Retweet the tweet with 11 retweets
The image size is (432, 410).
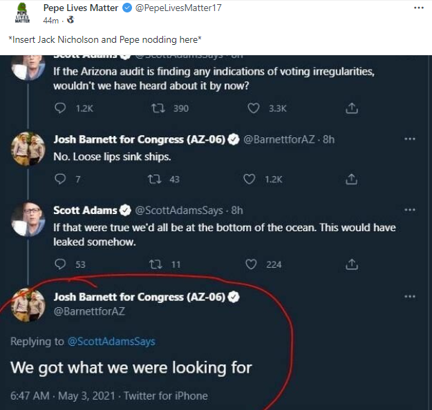[157, 264]
